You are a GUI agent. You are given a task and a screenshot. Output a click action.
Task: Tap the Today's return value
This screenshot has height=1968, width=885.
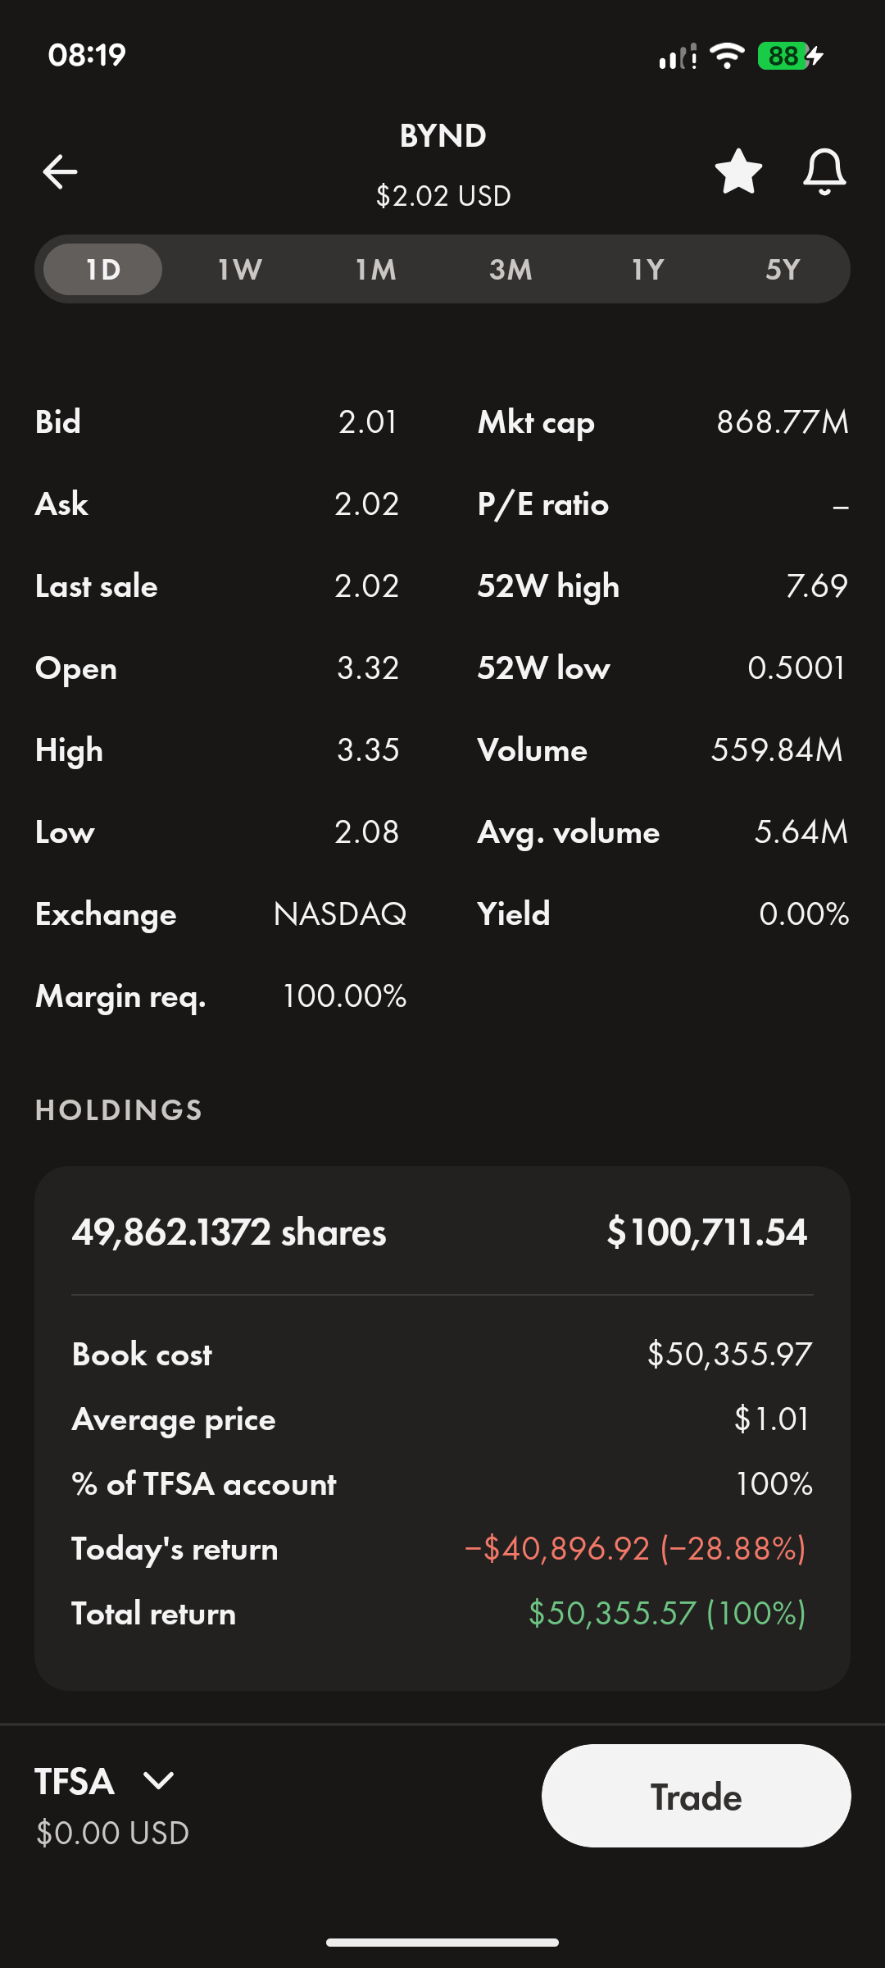[635, 1549]
